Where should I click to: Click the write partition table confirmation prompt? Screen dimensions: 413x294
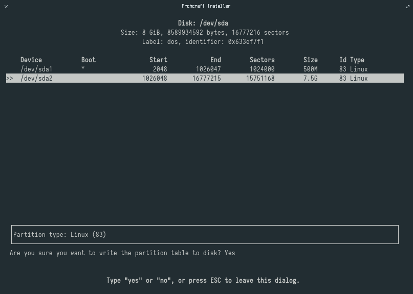(122, 253)
